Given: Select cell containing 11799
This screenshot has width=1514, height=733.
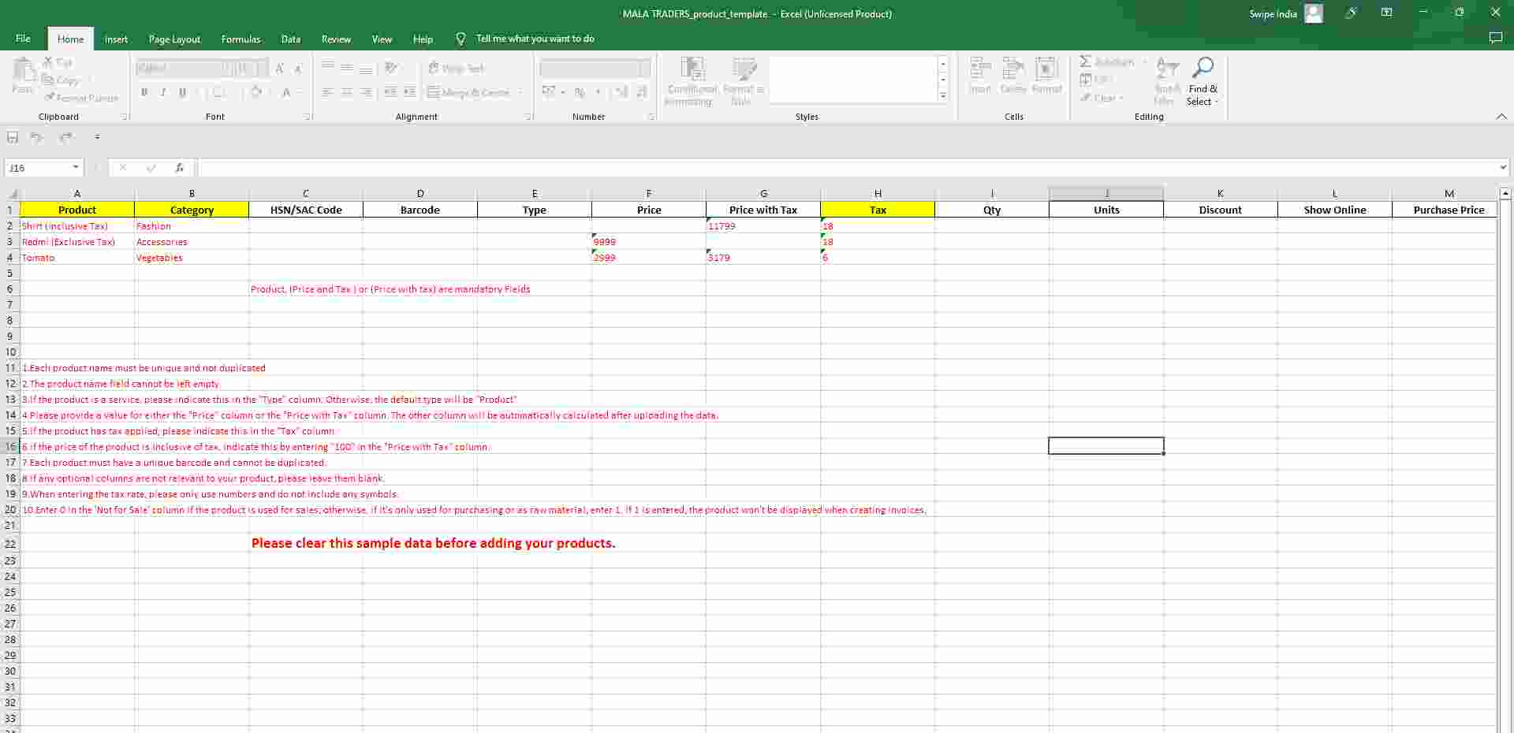Looking at the screenshot, I should [x=763, y=226].
